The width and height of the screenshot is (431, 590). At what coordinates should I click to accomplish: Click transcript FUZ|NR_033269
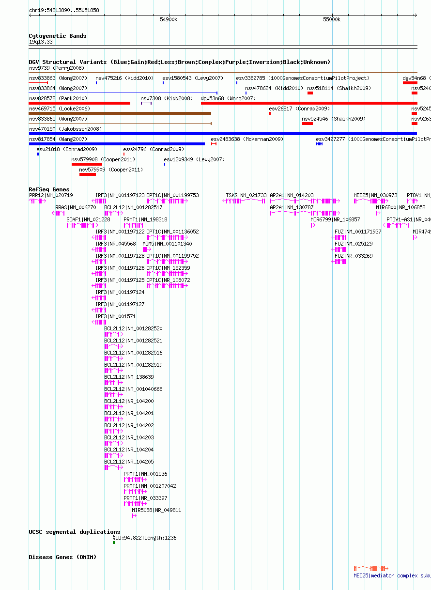[354, 256]
